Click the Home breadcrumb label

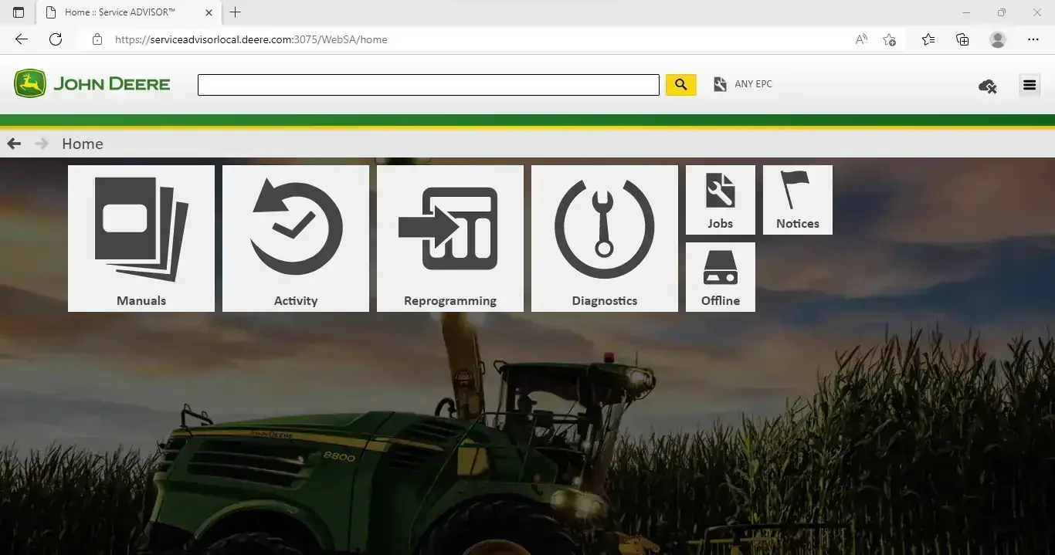83,144
